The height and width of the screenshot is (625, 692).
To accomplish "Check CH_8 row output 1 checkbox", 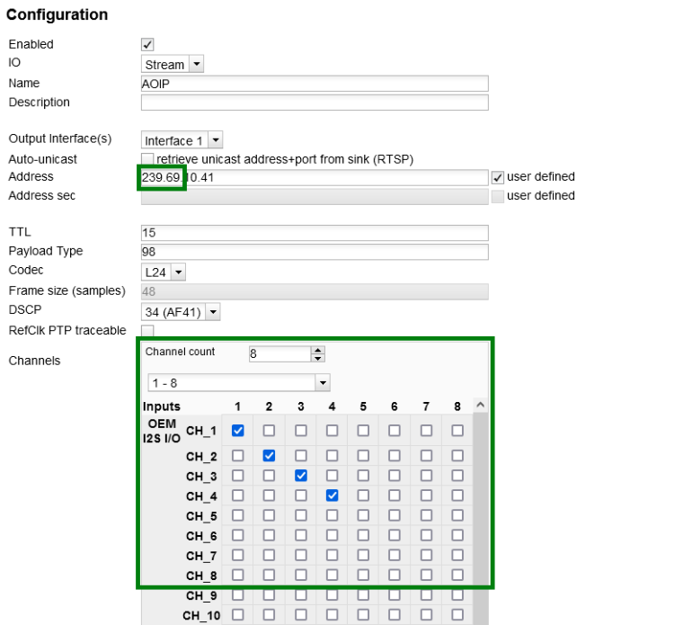I will [238, 575].
